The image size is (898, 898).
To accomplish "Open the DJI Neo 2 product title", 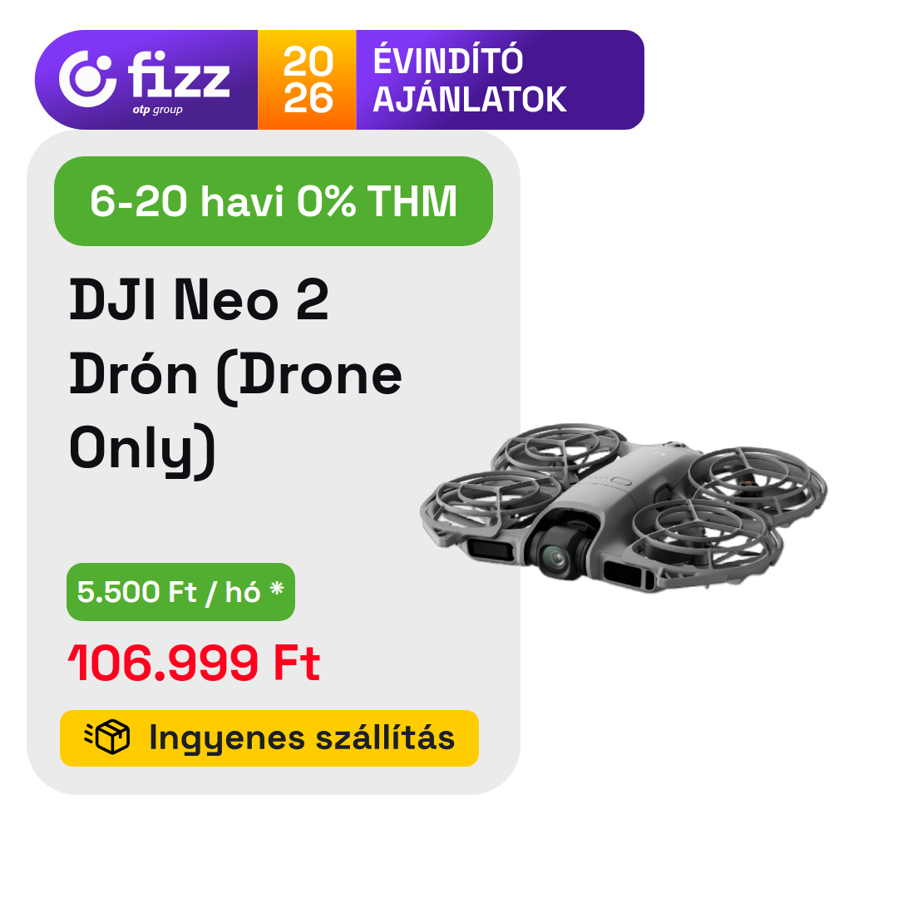I will click(235, 375).
